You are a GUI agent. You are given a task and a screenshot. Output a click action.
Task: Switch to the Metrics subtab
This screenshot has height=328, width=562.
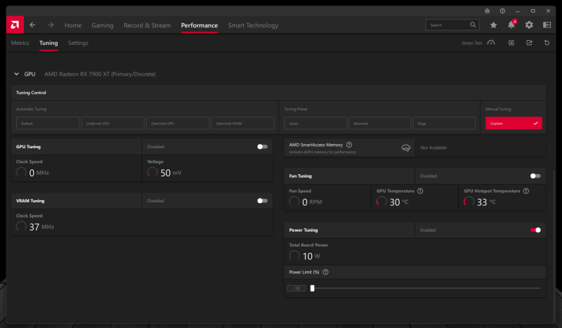point(20,43)
